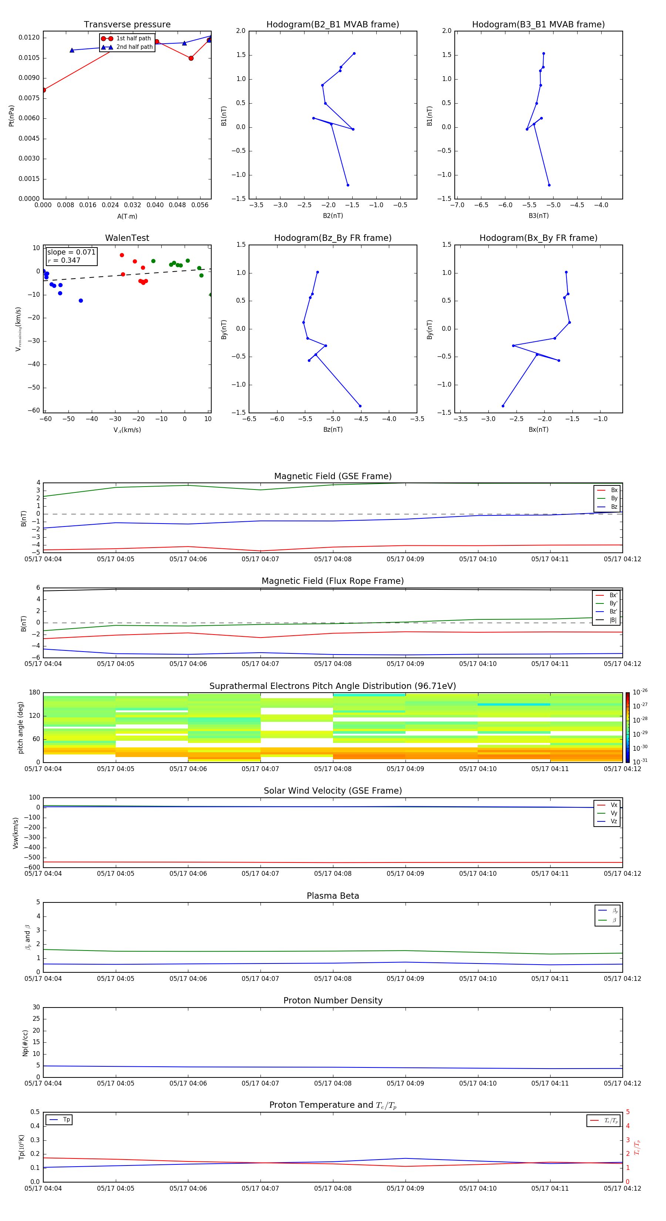Click the 'Transverse pressure' plot title
The width and height of the screenshot is (666, 1221).
click(127, 25)
